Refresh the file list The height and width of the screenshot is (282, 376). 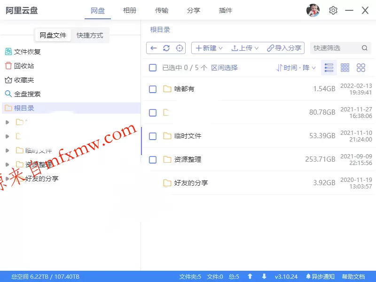pyautogui.click(x=166, y=48)
